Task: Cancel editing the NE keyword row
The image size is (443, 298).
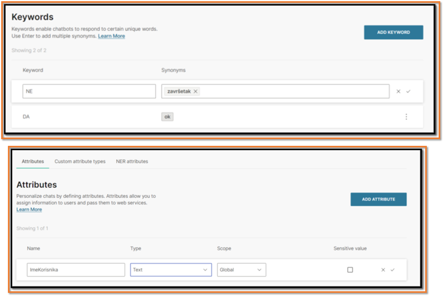Action: pos(398,91)
